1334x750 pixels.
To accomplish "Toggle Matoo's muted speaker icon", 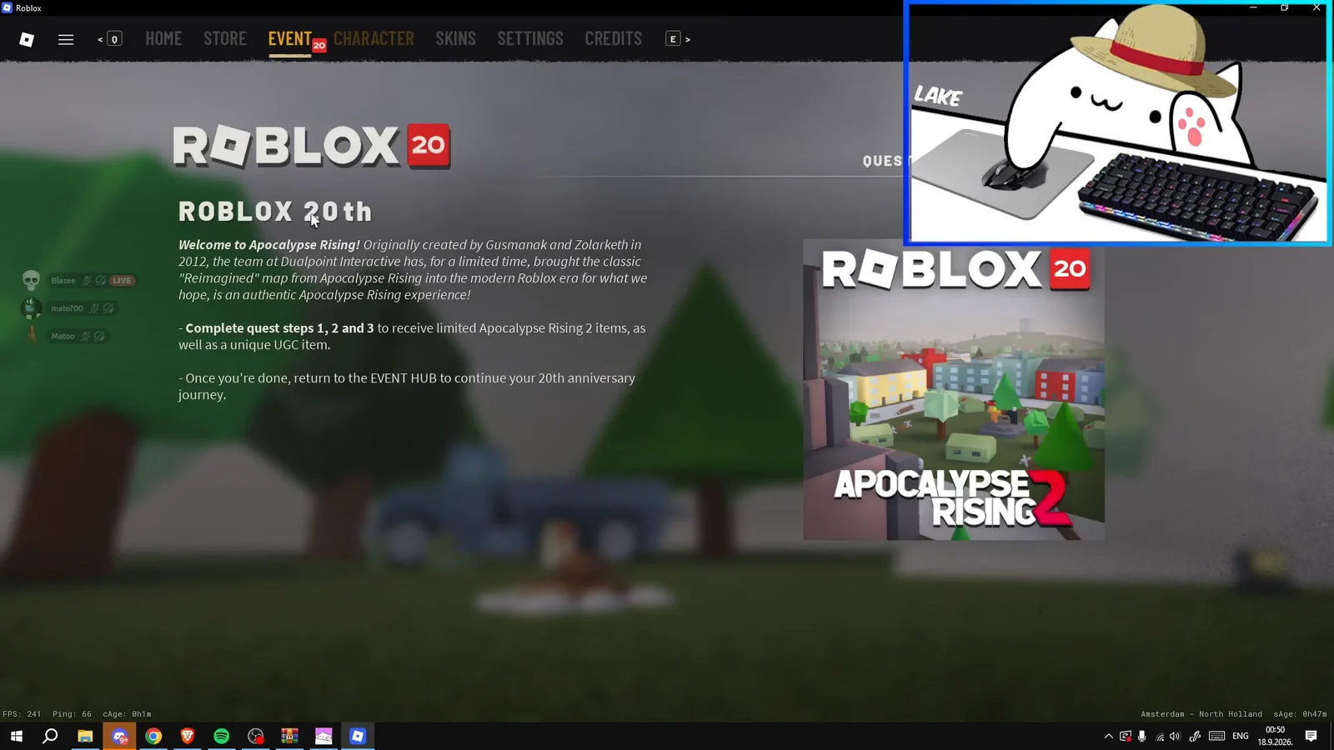I will pyautogui.click(x=100, y=336).
